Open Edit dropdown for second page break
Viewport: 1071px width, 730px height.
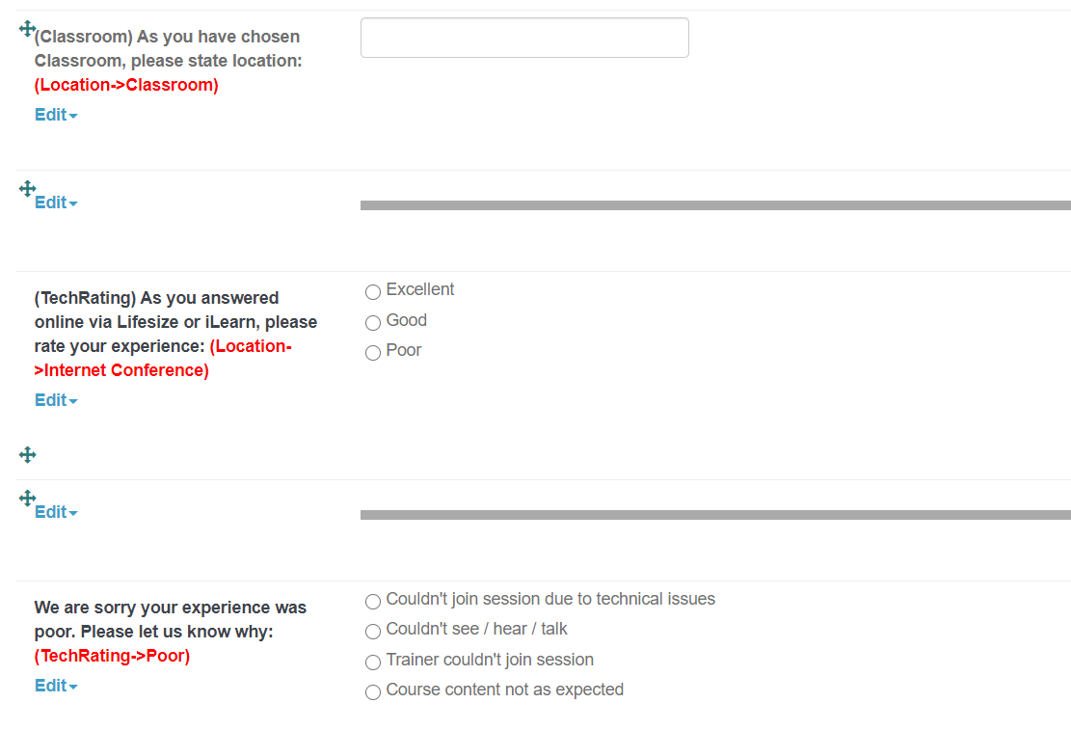[x=56, y=513]
